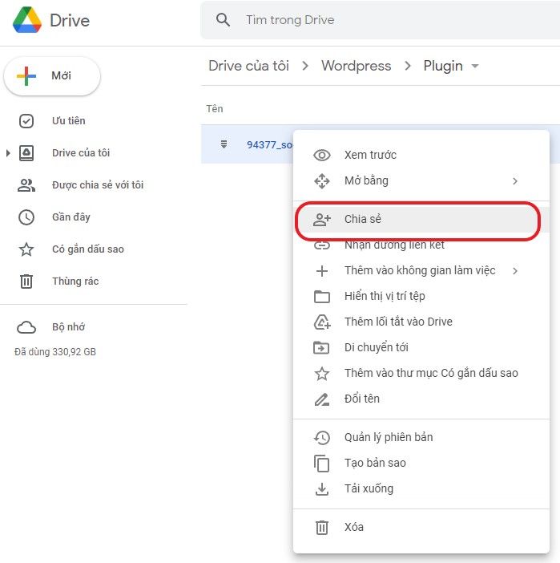This screenshot has height=563, width=560.
Task: Click Xóa to delete the file
Action: click(353, 527)
